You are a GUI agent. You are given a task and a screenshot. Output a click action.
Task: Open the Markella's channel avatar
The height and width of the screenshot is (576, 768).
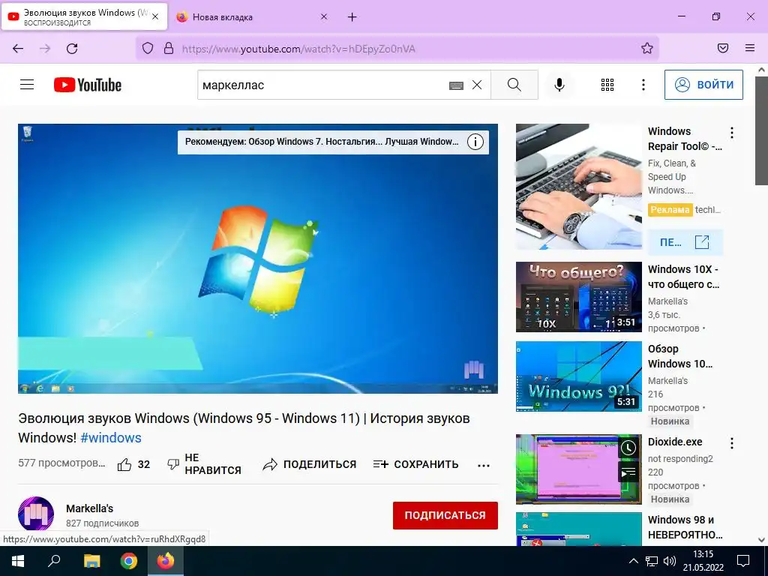pos(36,514)
